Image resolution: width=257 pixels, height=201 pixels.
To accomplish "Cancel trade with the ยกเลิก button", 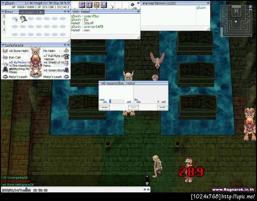I will 162,108.
